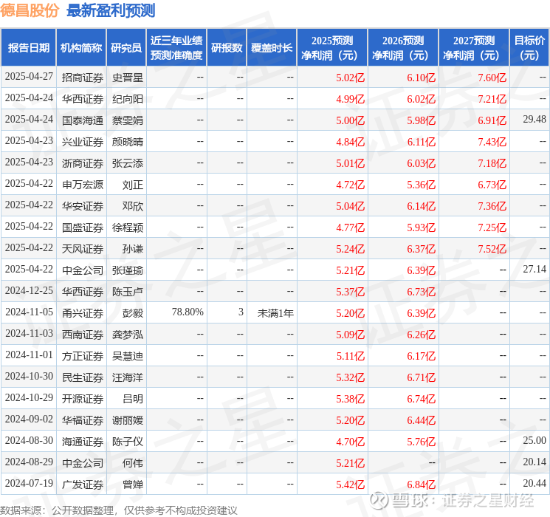The image size is (550, 517).
Task: Click the target price 20.44
Action: coord(534,483)
